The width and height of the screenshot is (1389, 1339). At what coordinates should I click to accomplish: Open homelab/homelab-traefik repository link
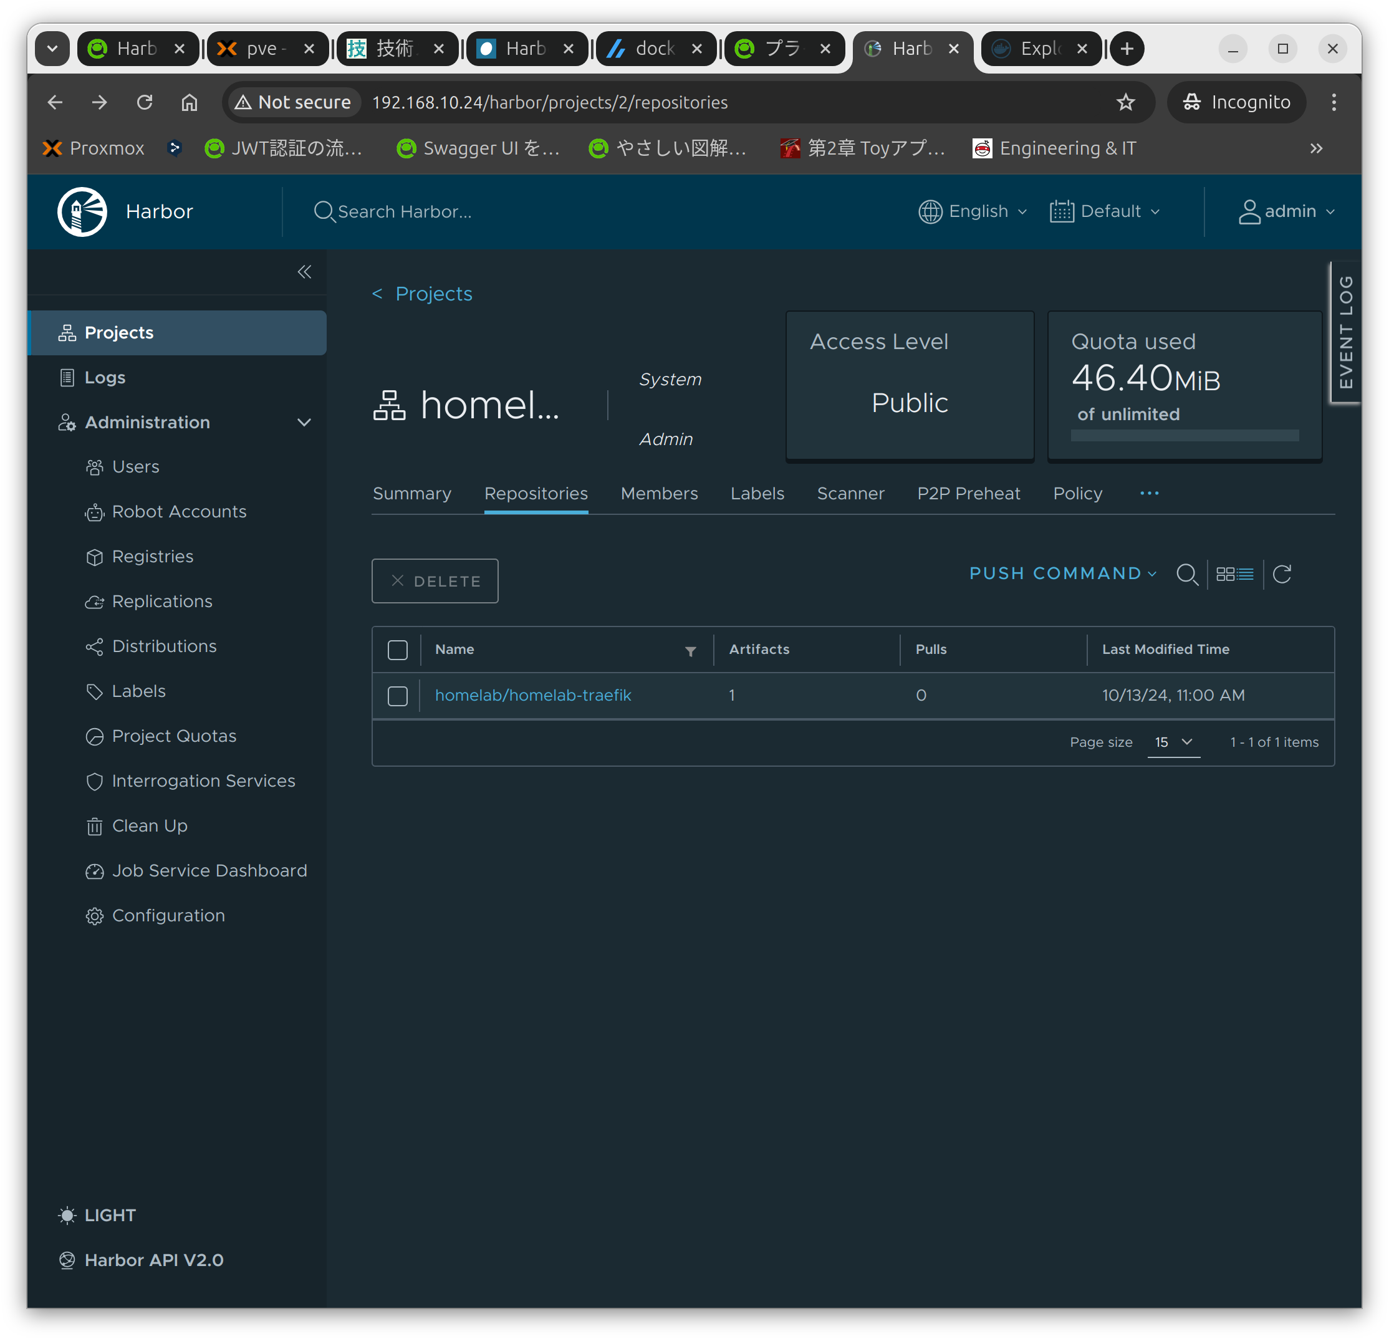point(533,696)
